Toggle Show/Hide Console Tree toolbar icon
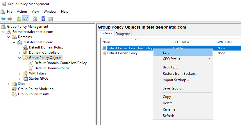The image size is (241, 125). coord(26,19)
